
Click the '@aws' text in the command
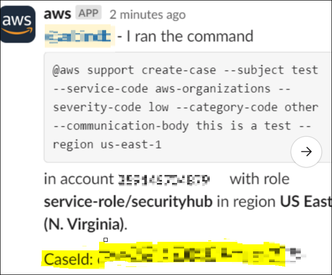tap(66, 70)
